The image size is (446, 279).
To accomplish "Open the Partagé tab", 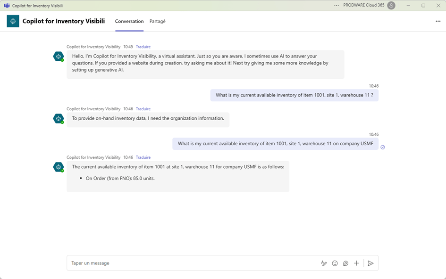I will [157, 21].
